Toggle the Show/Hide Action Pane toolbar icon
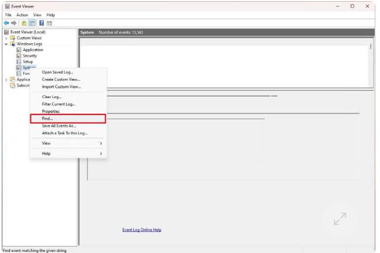Screen dimensions: 380x253 (x=50, y=23)
